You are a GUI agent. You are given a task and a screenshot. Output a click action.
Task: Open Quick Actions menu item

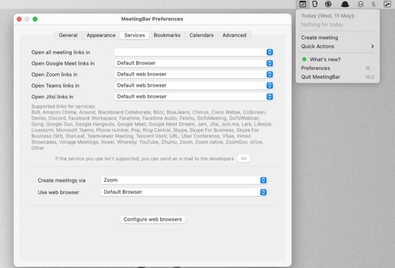338,46
